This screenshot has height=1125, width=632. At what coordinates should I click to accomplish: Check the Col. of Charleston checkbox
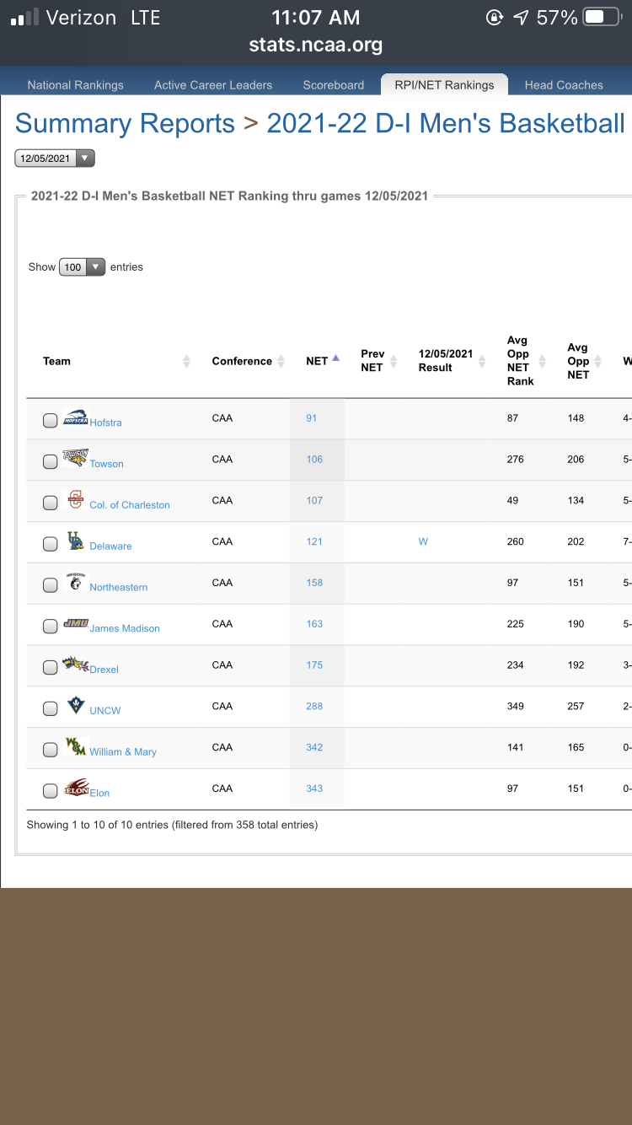pos(50,502)
